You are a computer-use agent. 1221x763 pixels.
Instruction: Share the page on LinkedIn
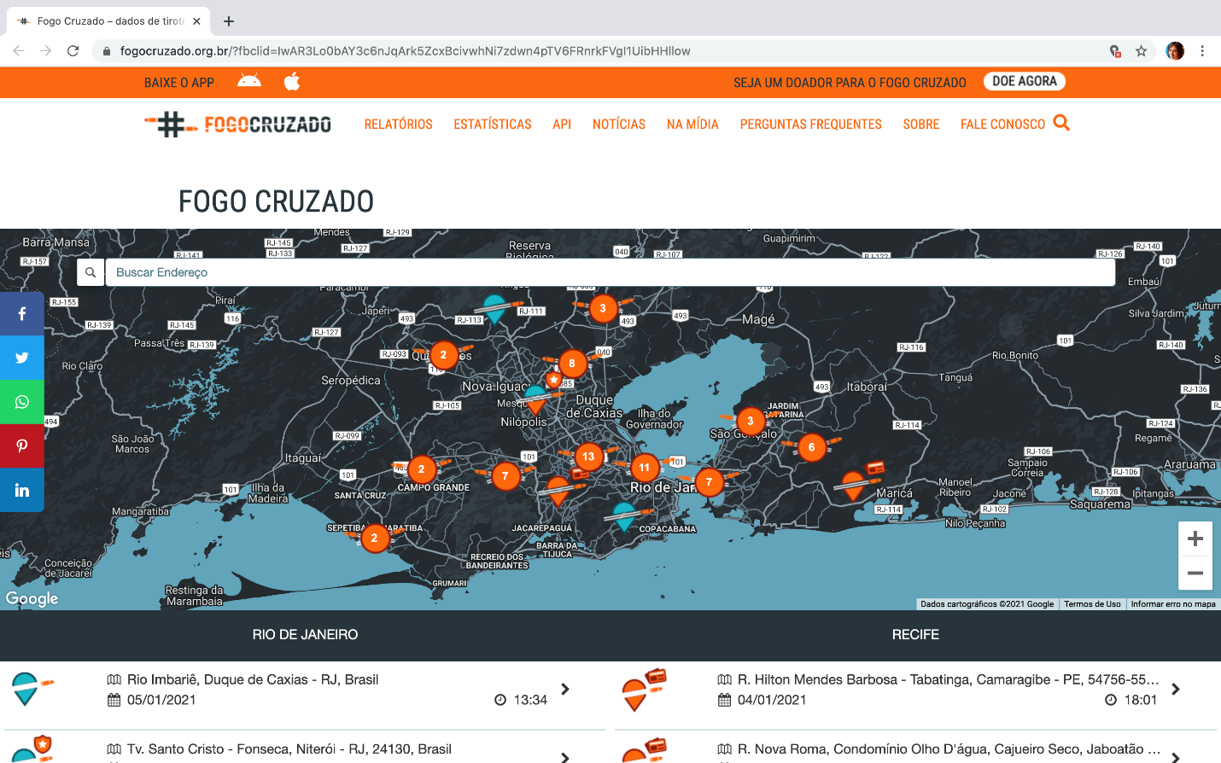tap(22, 490)
